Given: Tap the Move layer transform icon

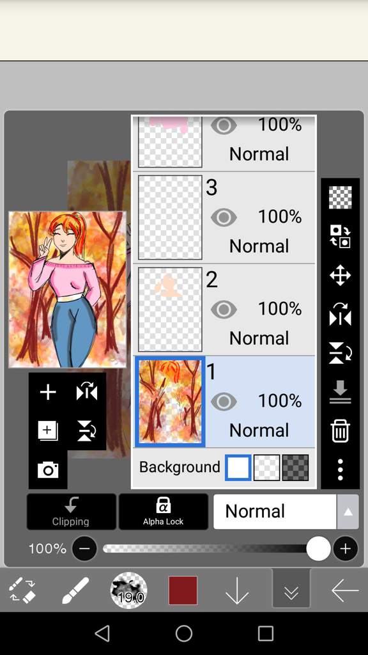Looking at the screenshot, I should pyautogui.click(x=340, y=275).
